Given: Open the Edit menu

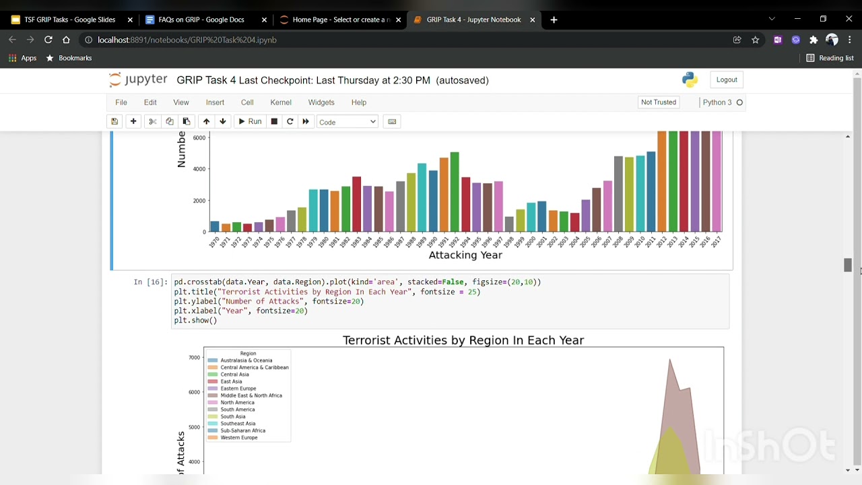Looking at the screenshot, I should pyautogui.click(x=150, y=102).
